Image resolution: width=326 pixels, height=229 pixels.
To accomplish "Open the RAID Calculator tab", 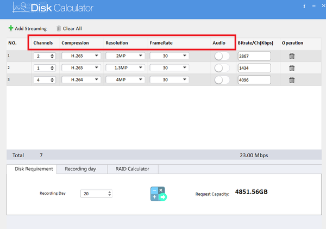I will coord(132,169).
